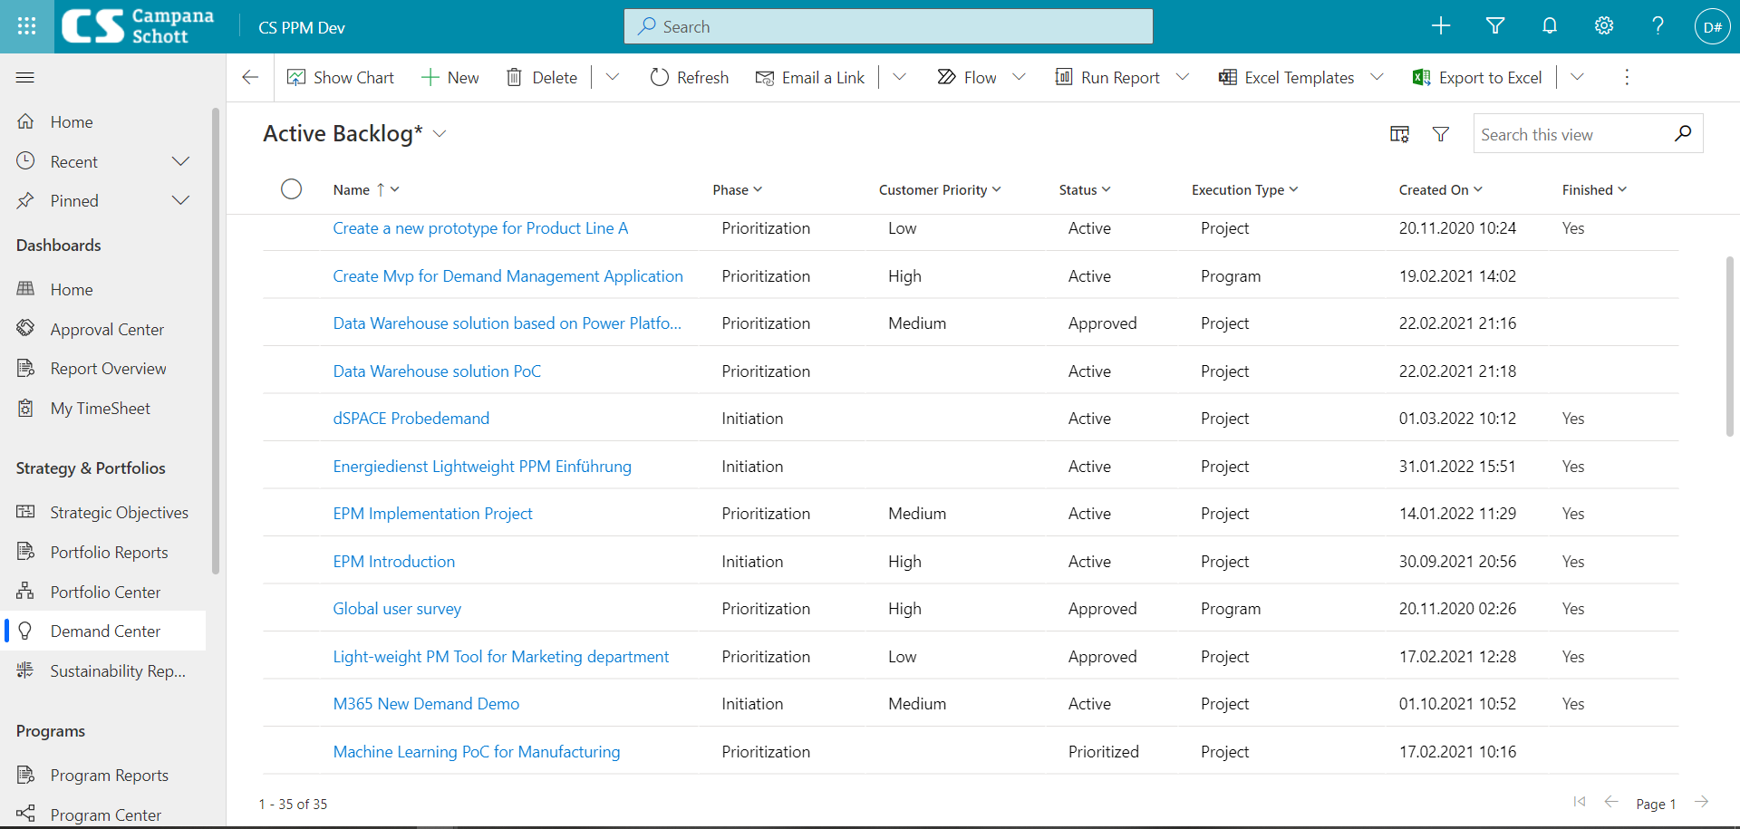1740x829 pixels.
Task: Create a New record
Action: pyautogui.click(x=450, y=78)
